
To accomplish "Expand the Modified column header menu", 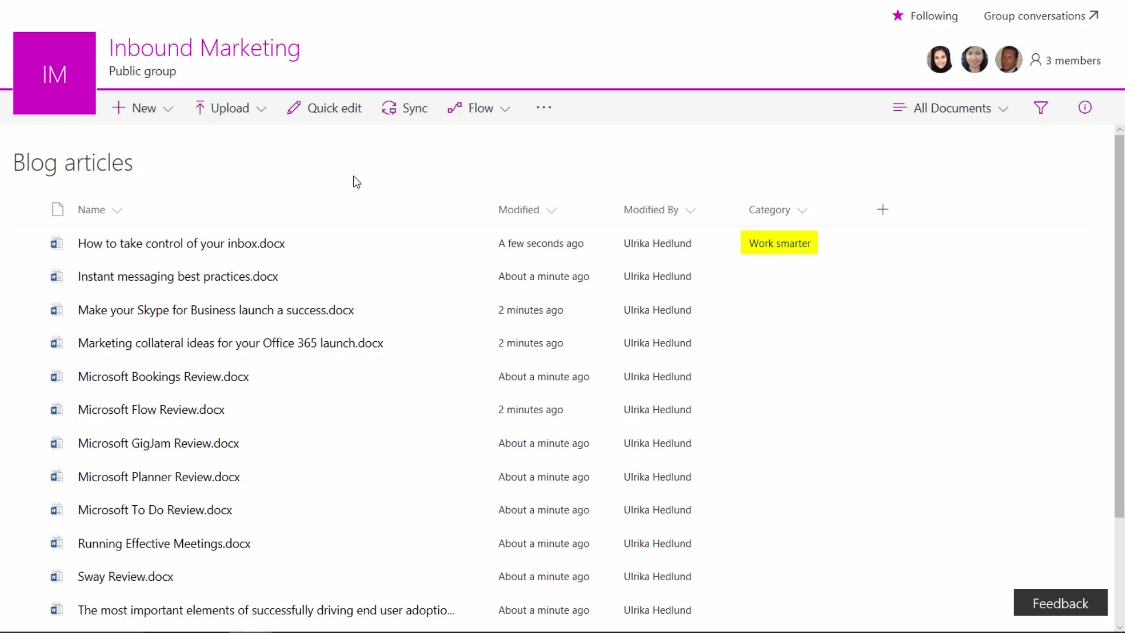I will (x=551, y=210).
